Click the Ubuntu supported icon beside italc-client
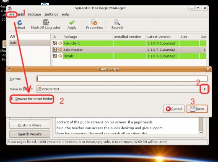 60,43
